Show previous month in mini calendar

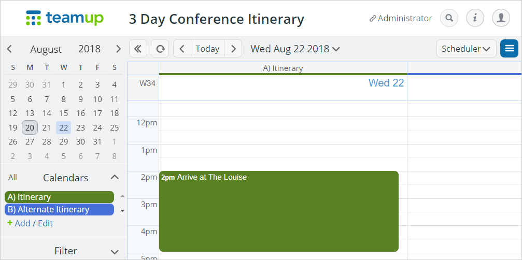click(x=9, y=49)
